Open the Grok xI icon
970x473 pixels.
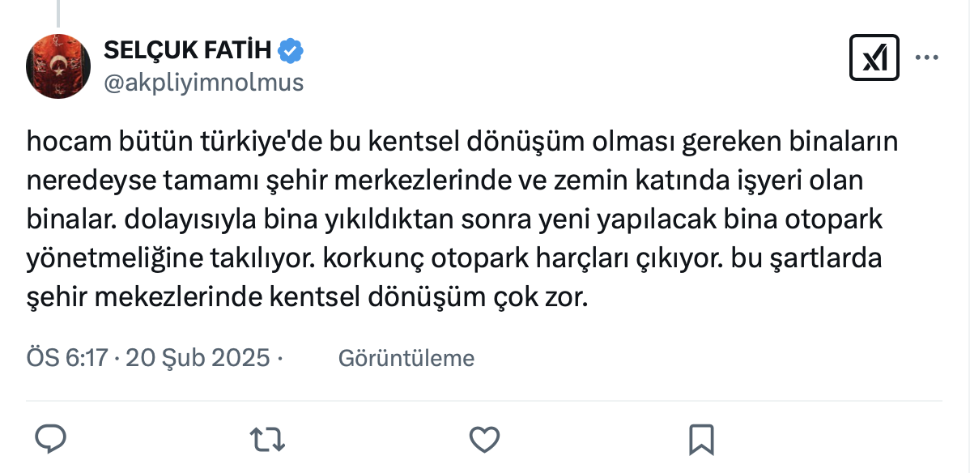(x=874, y=58)
